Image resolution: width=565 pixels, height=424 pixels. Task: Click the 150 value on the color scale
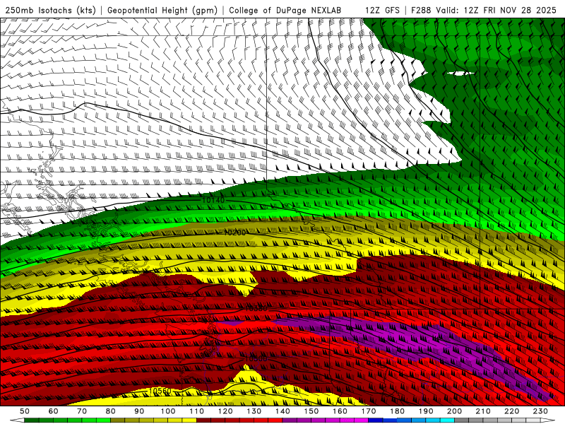(311, 411)
